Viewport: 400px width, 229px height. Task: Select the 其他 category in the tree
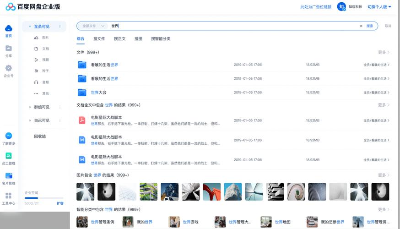click(41, 93)
